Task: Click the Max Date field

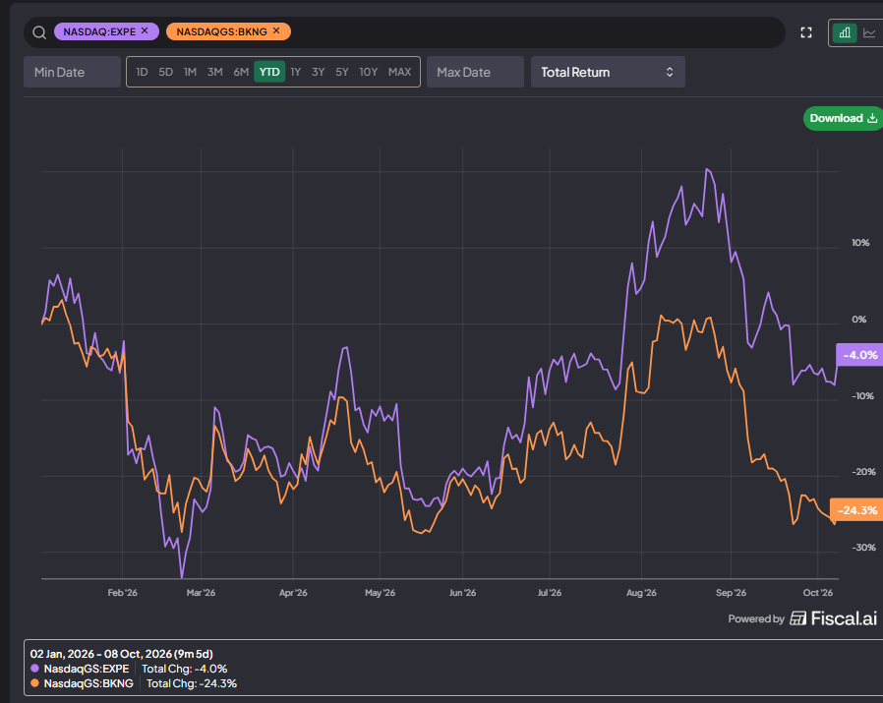Action: point(475,72)
